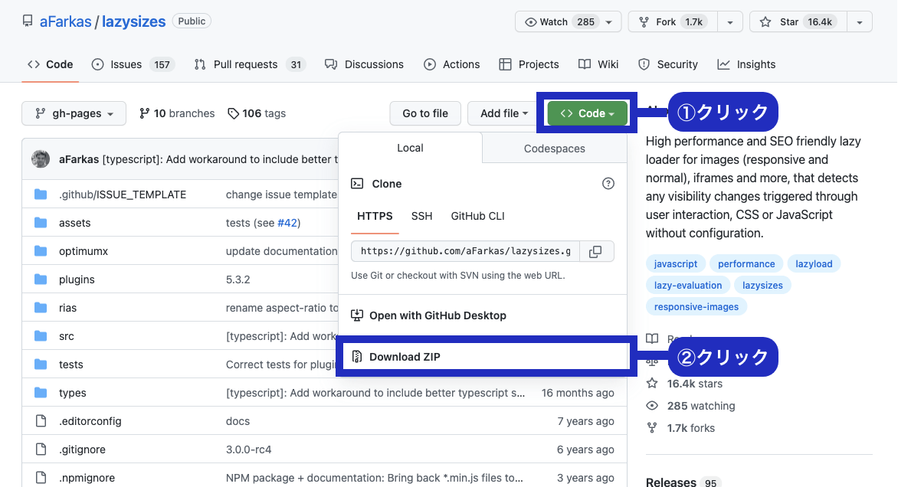Click the copy URL clipboard icon
The height and width of the screenshot is (487, 898).
(x=595, y=251)
